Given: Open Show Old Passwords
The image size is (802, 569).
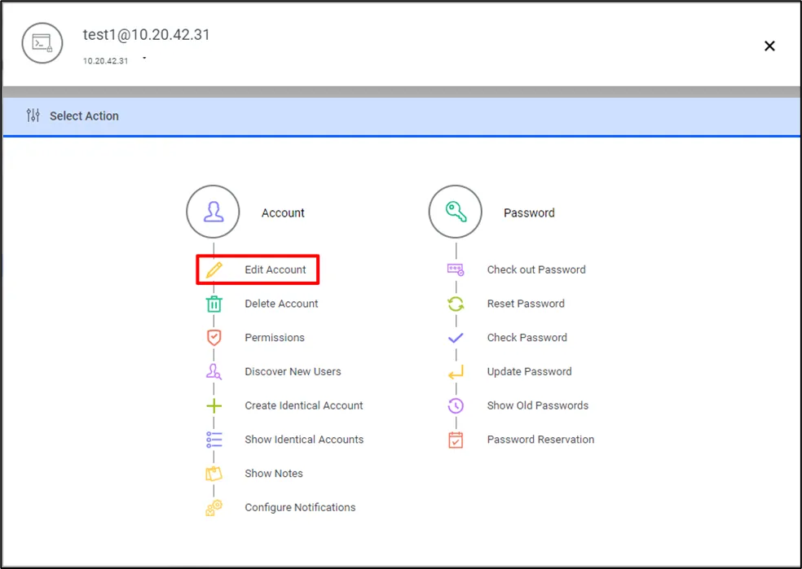Looking at the screenshot, I should pos(538,405).
